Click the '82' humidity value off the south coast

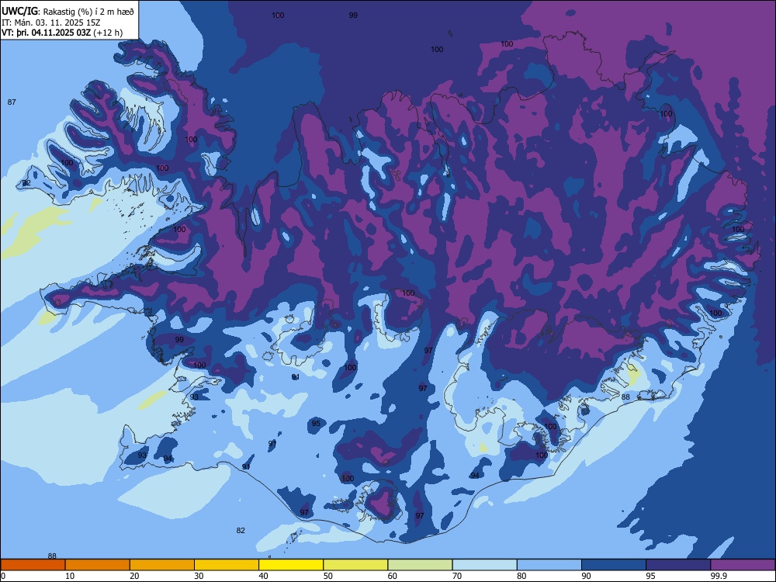coord(241,530)
